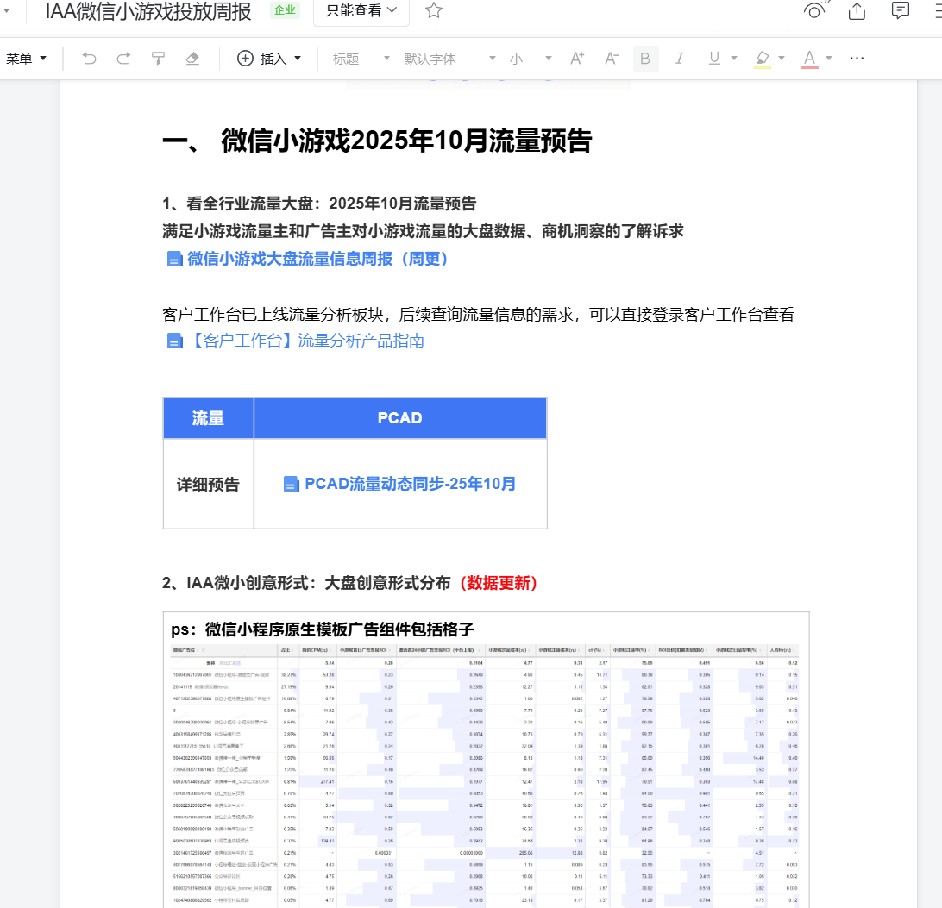The height and width of the screenshot is (908, 942).
Task: Expand the 默认字体 font dropdown
Action: click(x=449, y=59)
